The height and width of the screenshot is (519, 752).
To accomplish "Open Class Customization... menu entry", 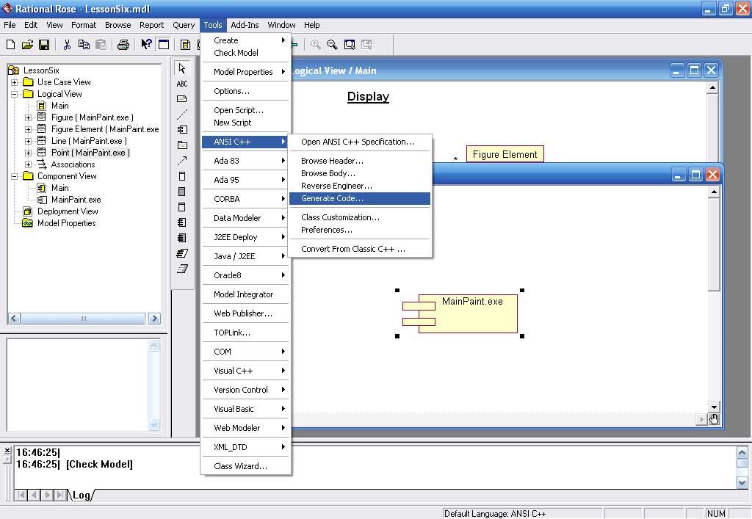I will (360, 217).
